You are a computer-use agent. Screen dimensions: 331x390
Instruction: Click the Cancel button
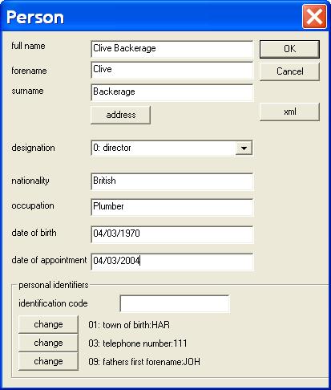click(289, 71)
